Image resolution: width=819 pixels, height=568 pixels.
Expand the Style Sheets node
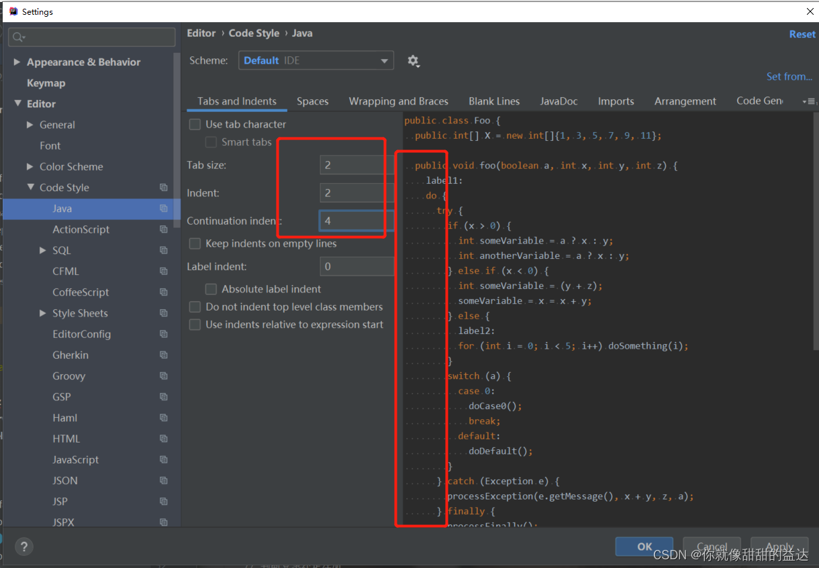point(44,313)
